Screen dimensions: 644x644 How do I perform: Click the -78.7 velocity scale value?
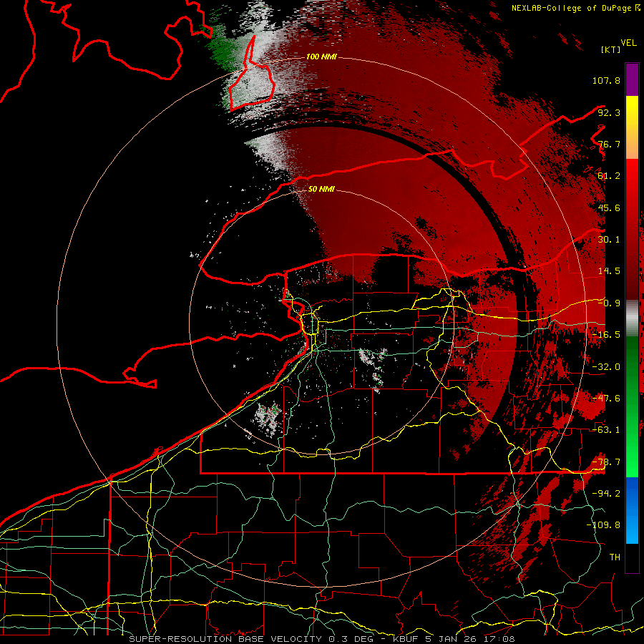pyautogui.click(x=606, y=462)
